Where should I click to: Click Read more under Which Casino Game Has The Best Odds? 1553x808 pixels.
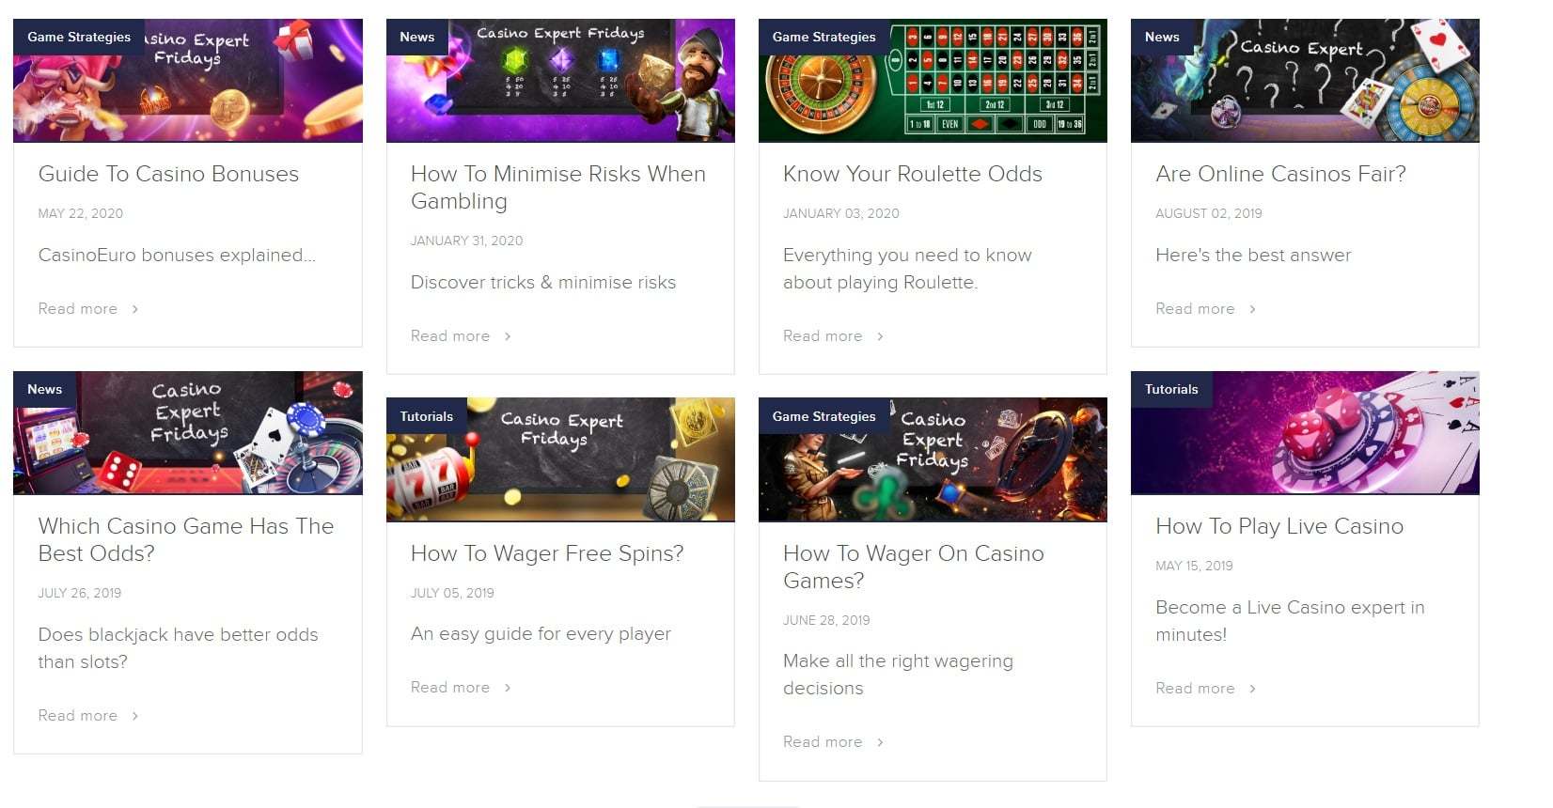tap(78, 716)
